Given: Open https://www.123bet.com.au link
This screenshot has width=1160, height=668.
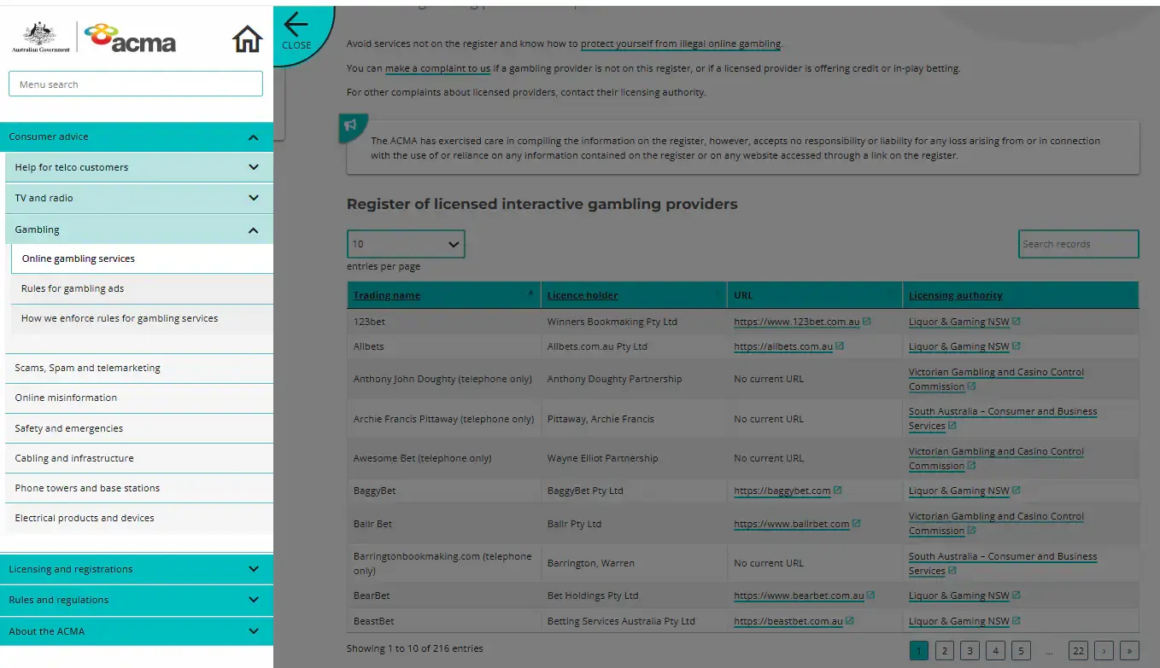Looking at the screenshot, I should point(796,322).
